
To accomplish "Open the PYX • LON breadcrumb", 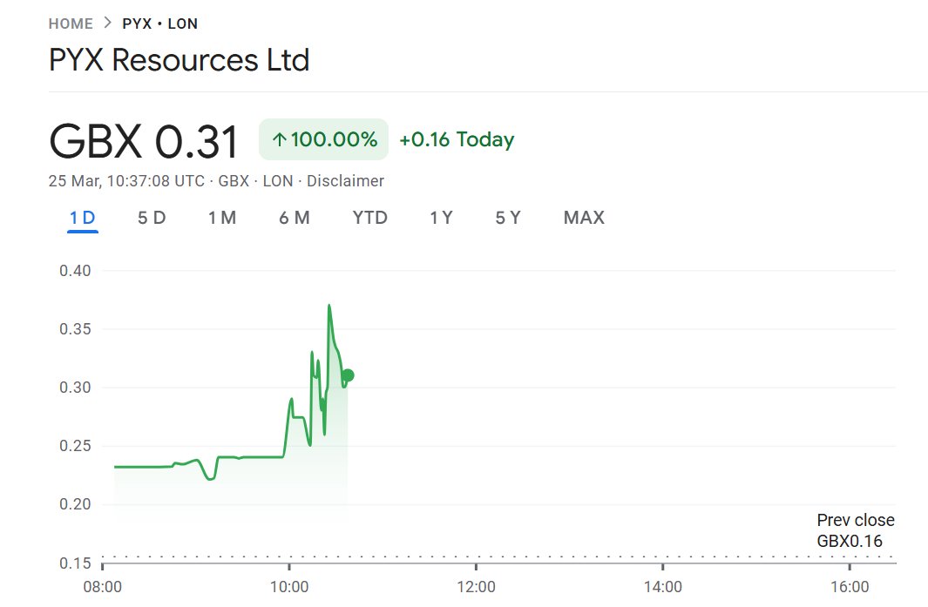I will [x=159, y=24].
